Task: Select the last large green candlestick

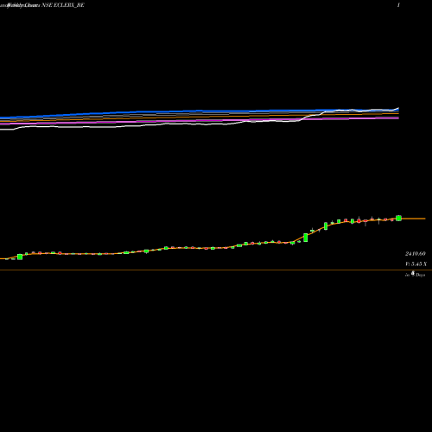Action: (398, 218)
